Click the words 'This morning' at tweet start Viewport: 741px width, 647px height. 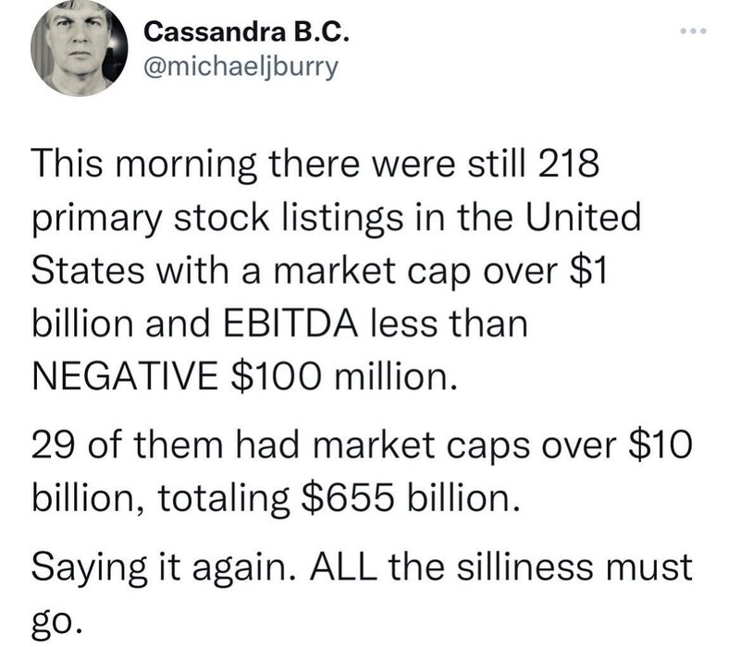[x=144, y=164]
